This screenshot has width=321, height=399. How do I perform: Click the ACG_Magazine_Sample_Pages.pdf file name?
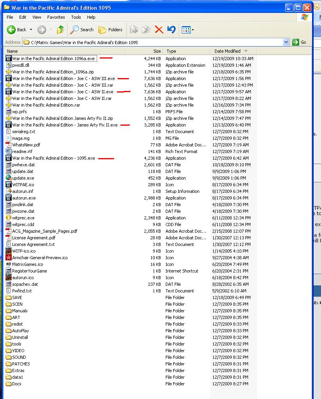pos(45,231)
